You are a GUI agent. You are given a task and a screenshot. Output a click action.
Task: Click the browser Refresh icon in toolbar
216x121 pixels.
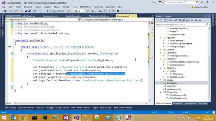click(x=69, y=11)
